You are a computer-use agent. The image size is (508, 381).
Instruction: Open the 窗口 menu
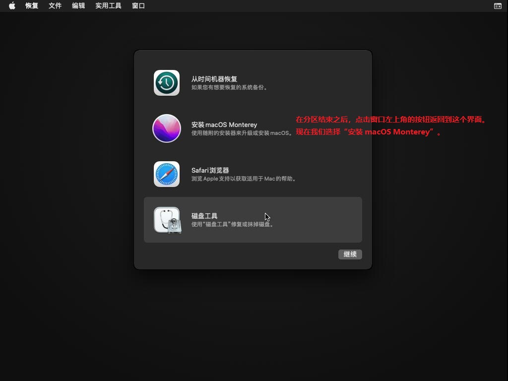[x=138, y=5]
